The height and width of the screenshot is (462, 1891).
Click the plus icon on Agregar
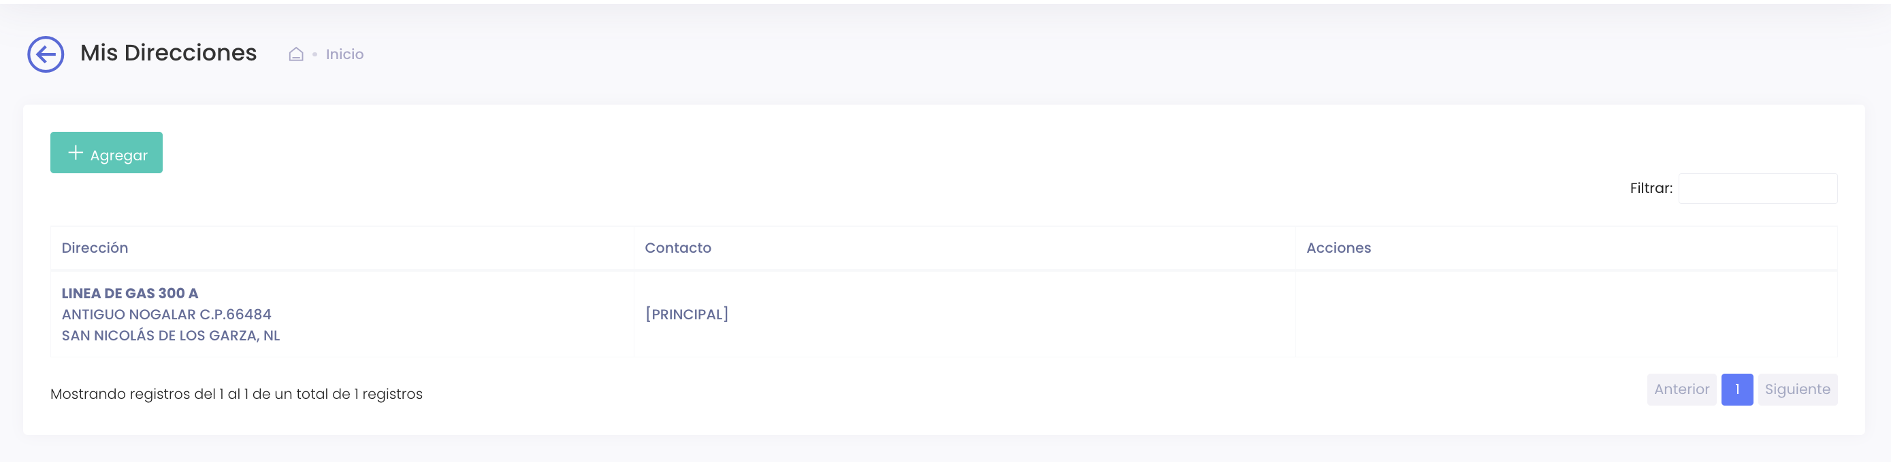click(75, 152)
